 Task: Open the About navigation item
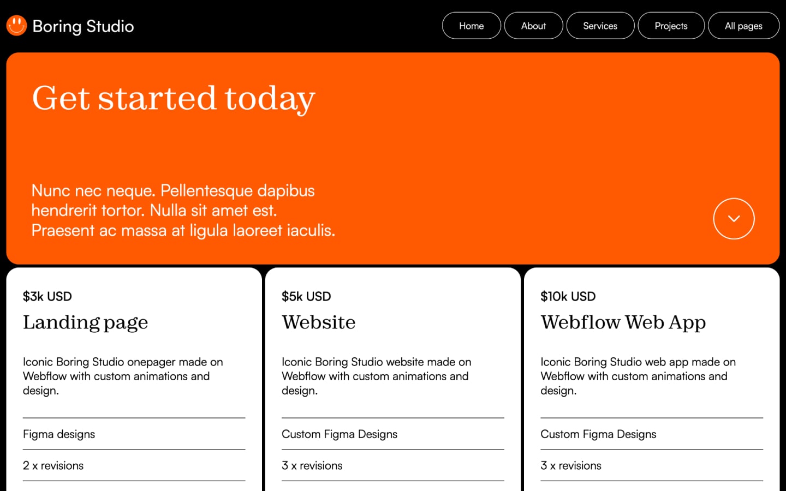pos(533,25)
